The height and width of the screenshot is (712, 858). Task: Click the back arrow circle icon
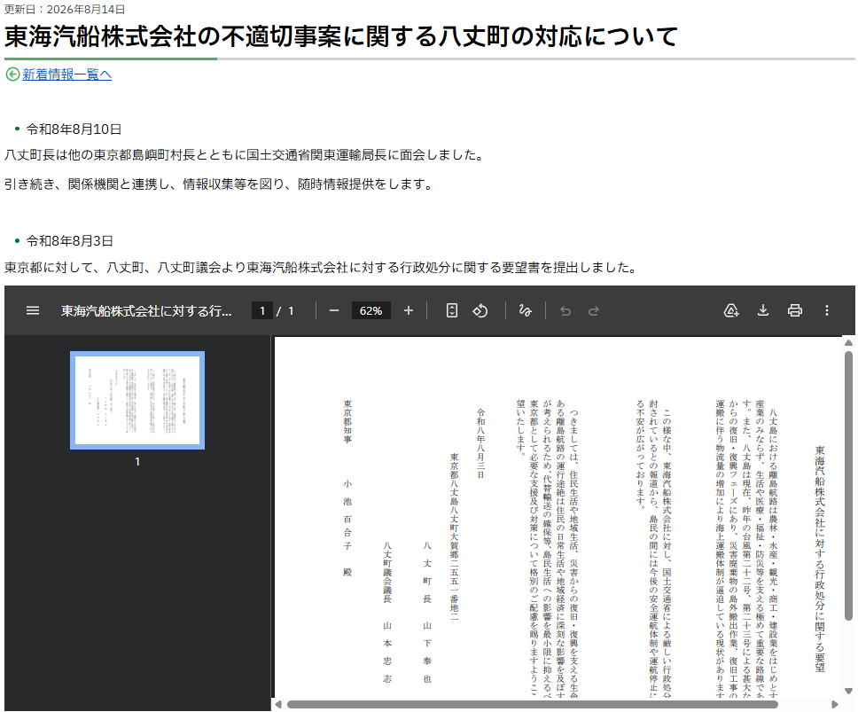pyautogui.click(x=12, y=74)
